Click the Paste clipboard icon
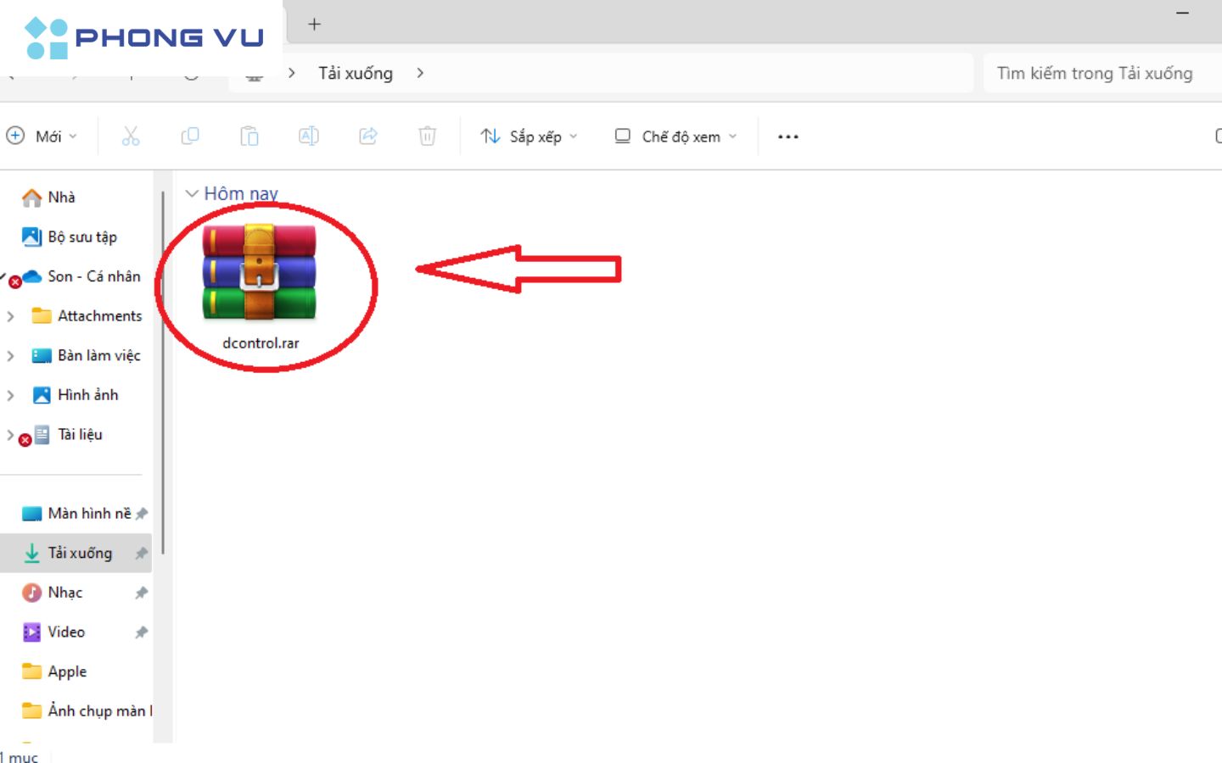This screenshot has height=763, width=1222. point(249,136)
